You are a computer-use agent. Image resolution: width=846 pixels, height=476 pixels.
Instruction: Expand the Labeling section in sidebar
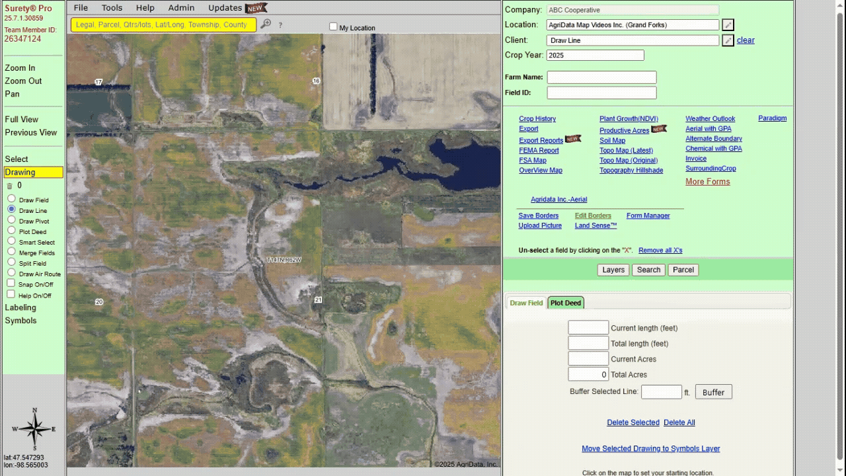[20, 307]
